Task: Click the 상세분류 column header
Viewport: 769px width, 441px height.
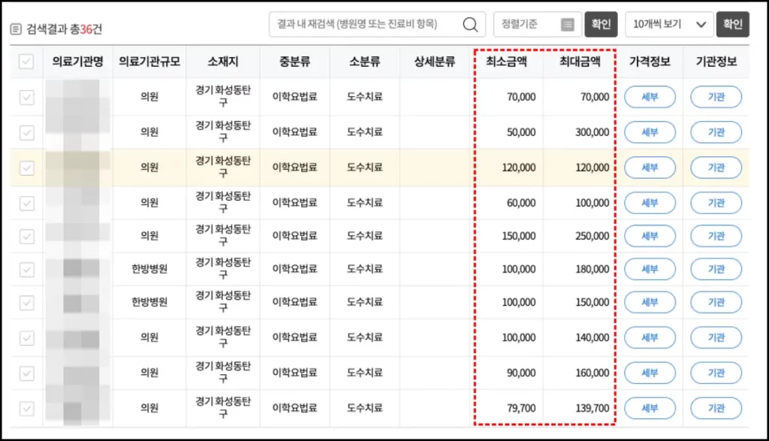Action: (x=435, y=62)
